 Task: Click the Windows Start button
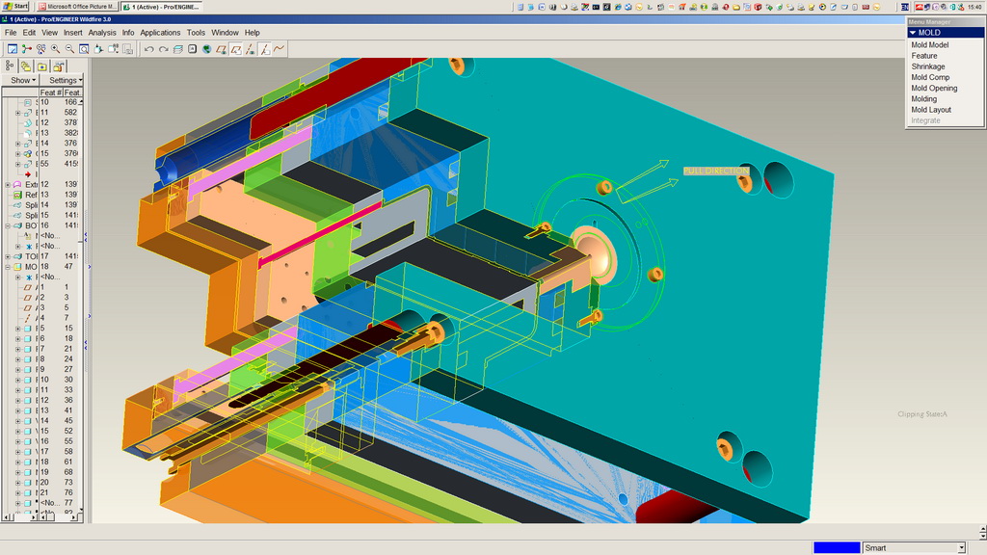(15, 6)
